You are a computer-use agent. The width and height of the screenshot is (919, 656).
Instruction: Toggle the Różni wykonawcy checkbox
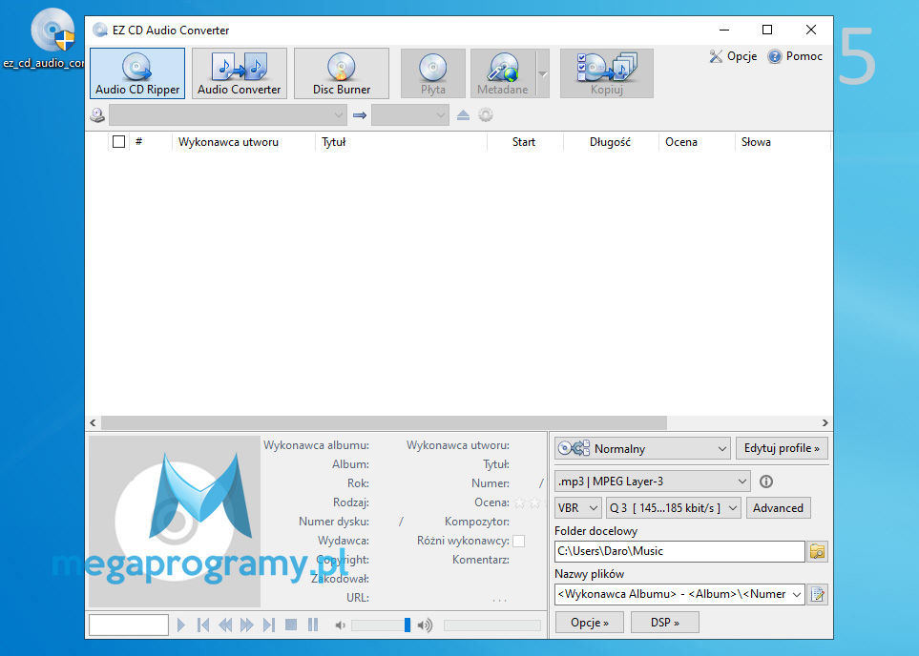[519, 541]
